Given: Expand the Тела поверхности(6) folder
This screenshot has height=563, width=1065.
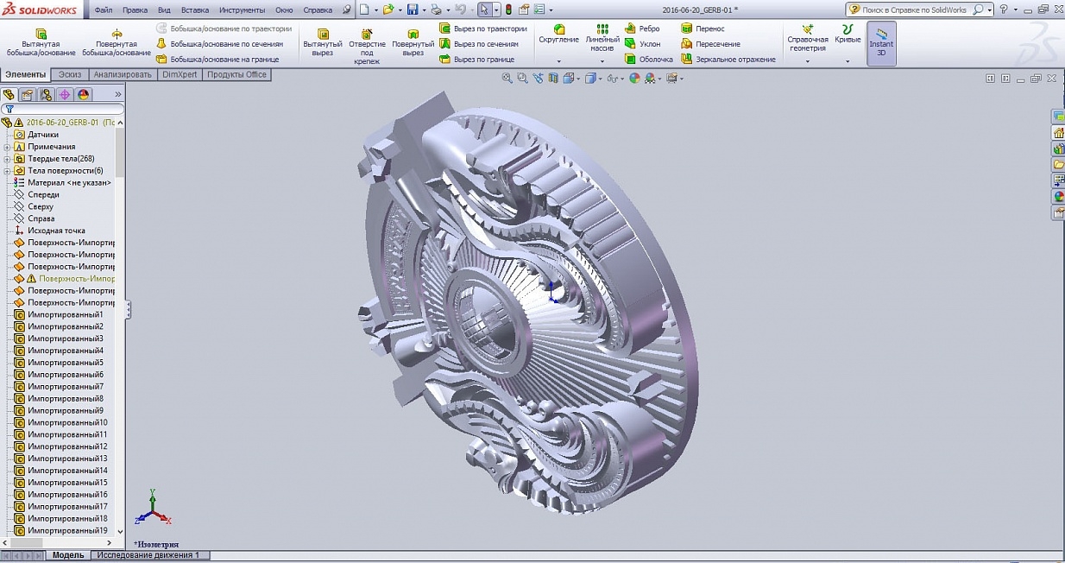Looking at the screenshot, I should tap(7, 171).
